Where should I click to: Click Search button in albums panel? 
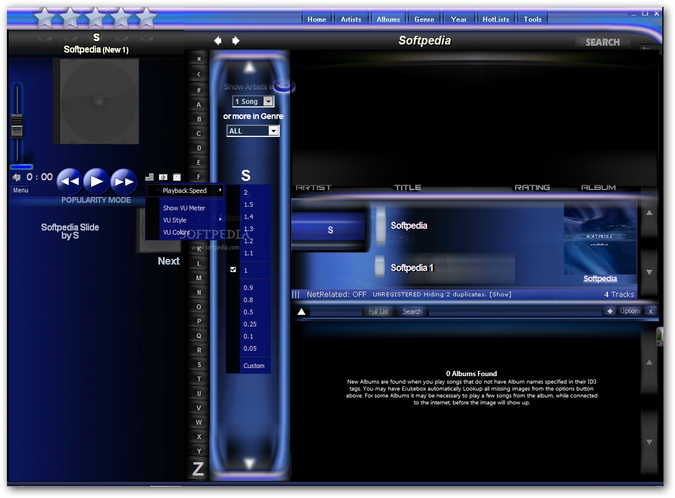[413, 311]
